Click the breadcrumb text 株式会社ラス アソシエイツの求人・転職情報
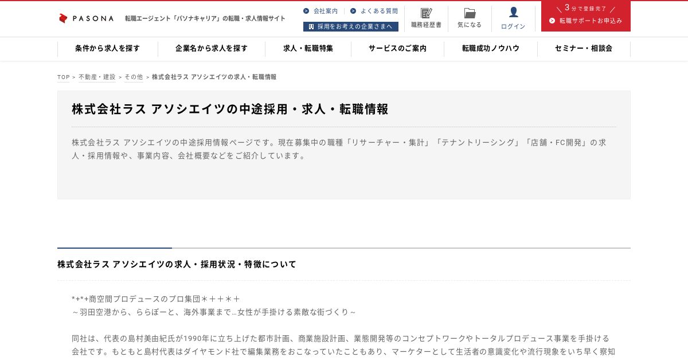688x361 pixels. (214, 77)
